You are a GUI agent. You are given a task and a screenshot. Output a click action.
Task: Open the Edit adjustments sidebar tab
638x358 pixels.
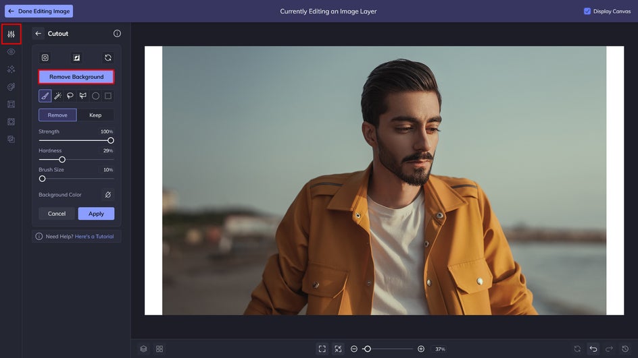pos(11,34)
